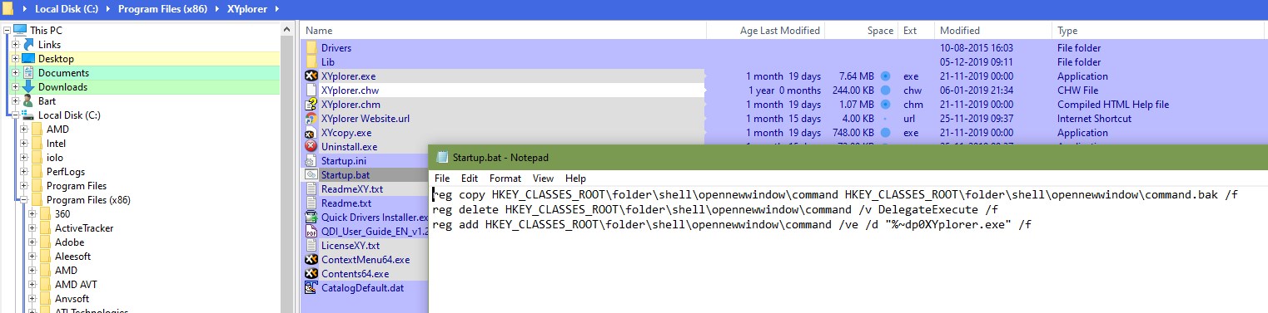Expand the Bart tree node
The height and width of the screenshot is (313, 1268).
point(16,101)
